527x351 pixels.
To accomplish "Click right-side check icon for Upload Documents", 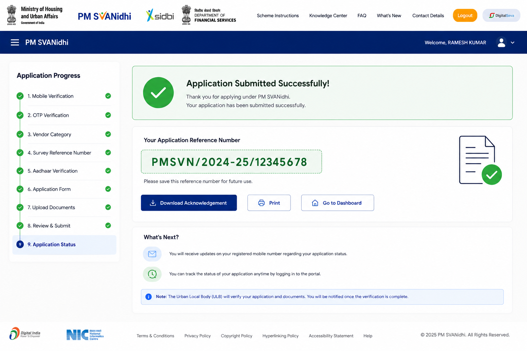I will pos(108,207).
